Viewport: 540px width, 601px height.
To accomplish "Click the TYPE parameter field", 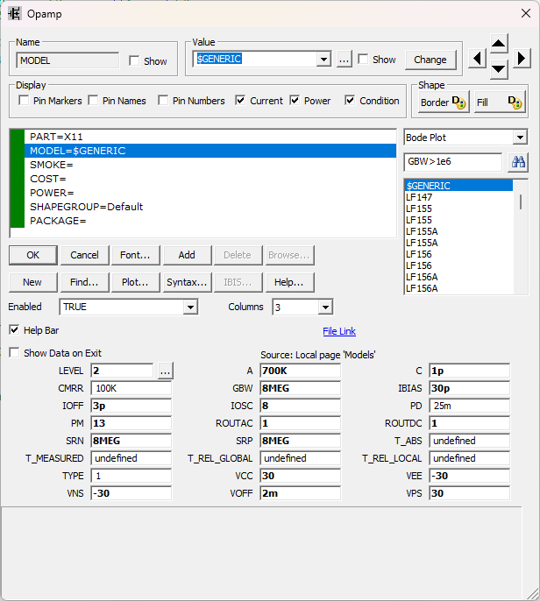I will click(131, 476).
